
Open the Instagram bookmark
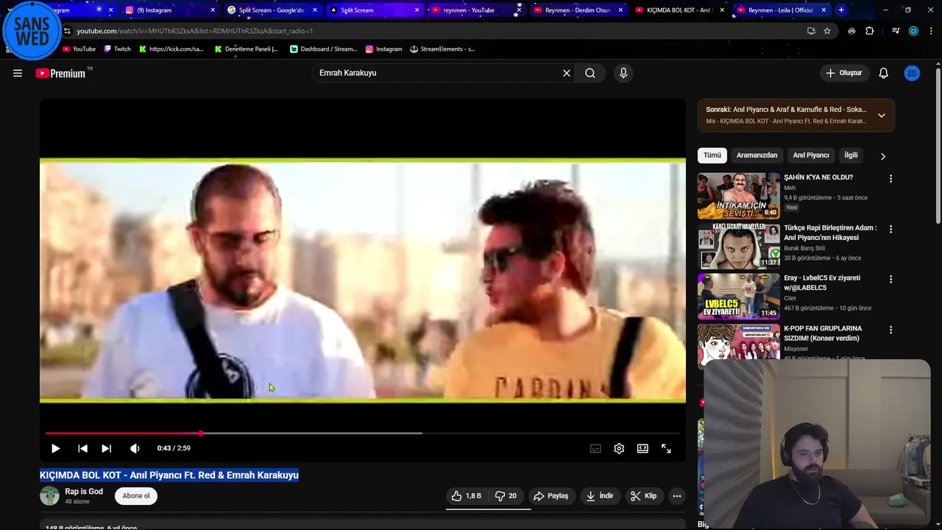383,49
